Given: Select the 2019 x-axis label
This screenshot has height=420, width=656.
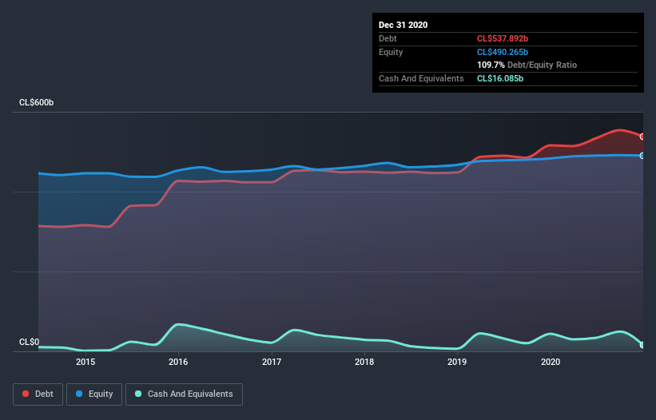Looking at the screenshot, I should [x=457, y=362].
